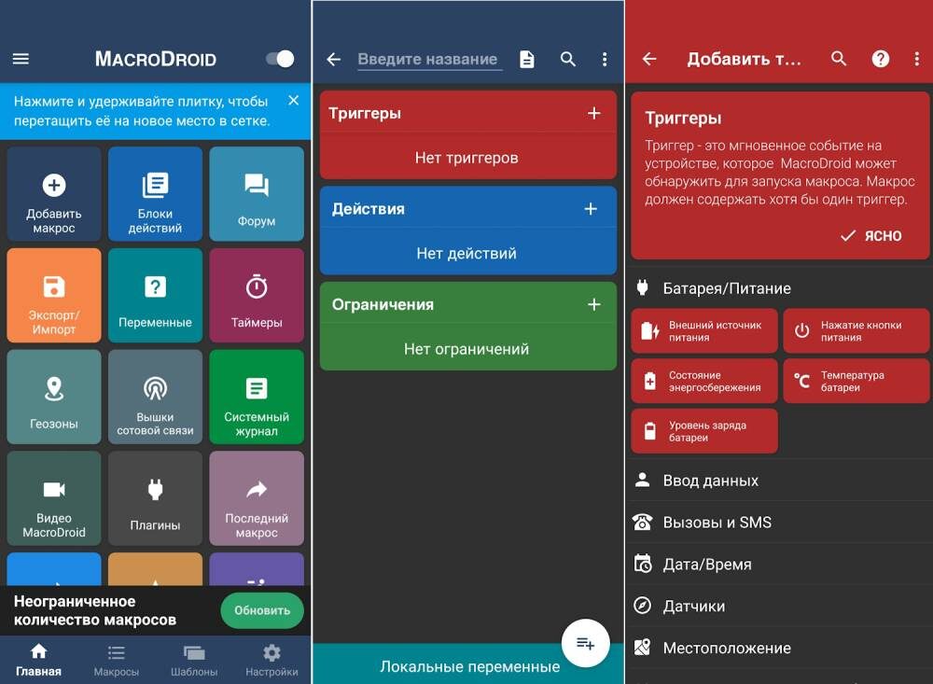Viewport: 933px width, 684px height.
Task: Click the search icon in the macro editor
Action: click(x=568, y=59)
